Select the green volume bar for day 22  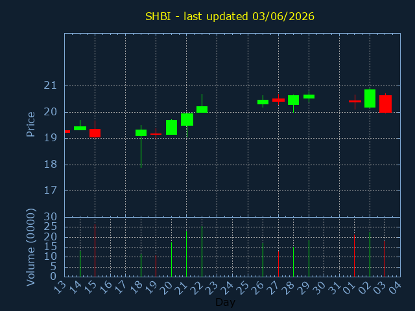pyautogui.click(x=202, y=251)
